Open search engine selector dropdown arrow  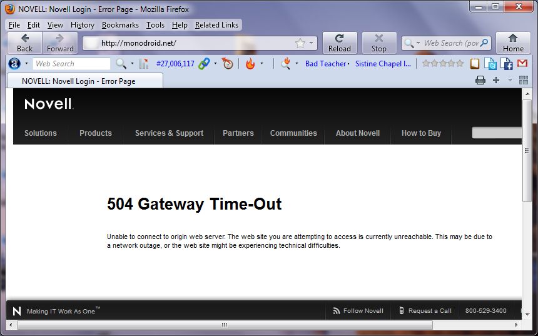(418, 43)
